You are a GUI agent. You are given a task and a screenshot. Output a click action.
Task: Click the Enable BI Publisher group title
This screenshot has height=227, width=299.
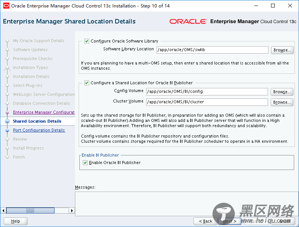pos(100,155)
